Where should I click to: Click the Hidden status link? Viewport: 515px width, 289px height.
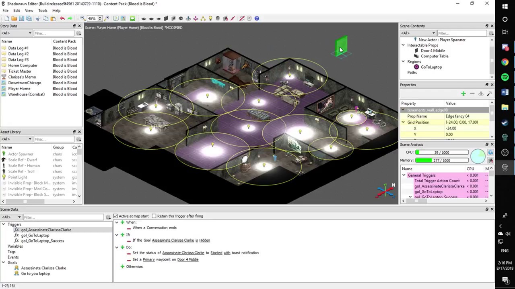click(x=204, y=240)
